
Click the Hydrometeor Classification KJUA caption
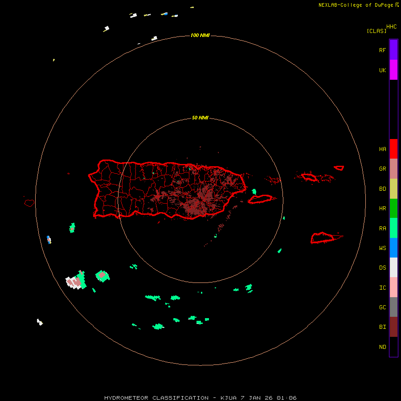point(200,398)
